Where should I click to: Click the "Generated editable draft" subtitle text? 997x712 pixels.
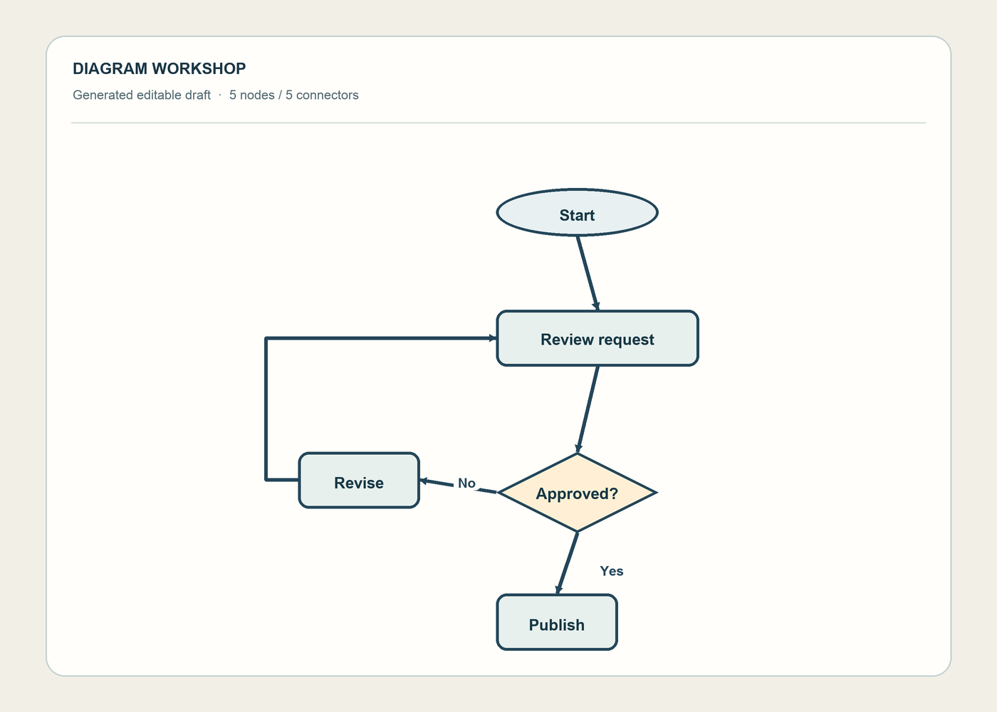[142, 95]
